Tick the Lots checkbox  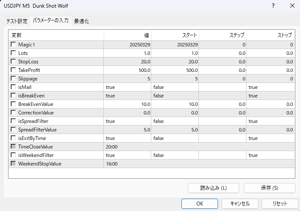coord(14,53)
